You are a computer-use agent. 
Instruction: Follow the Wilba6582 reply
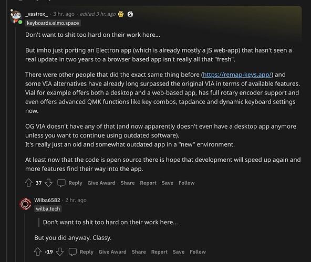(198, 252)
